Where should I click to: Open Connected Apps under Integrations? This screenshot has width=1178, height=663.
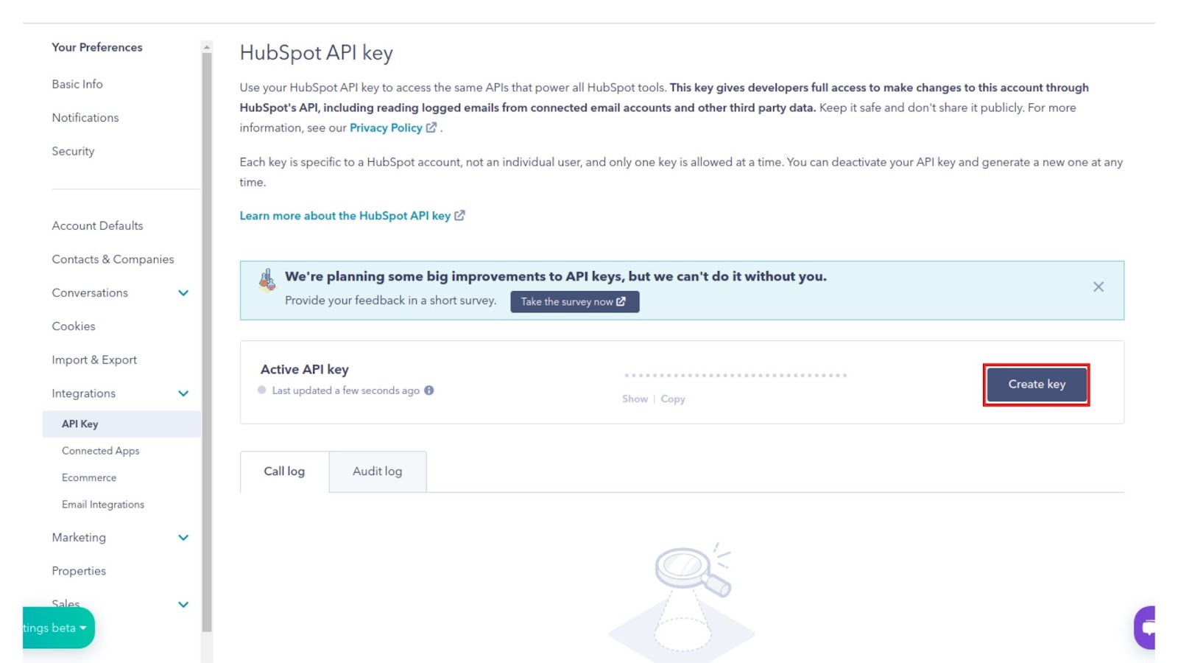tap(101, 451)
